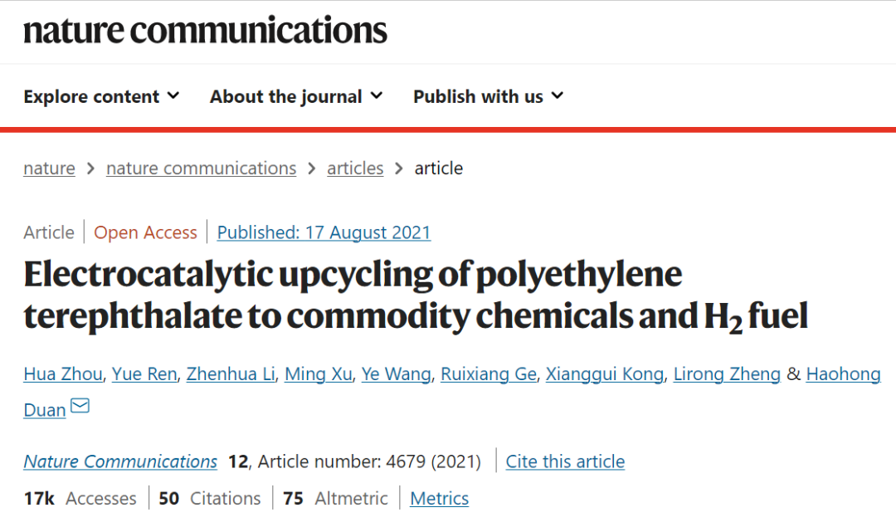896x532 pixels.
Task: Open the nature communications logo homepage
Action: coord(205,31)
